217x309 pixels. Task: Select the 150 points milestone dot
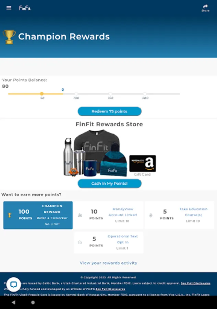111,94
